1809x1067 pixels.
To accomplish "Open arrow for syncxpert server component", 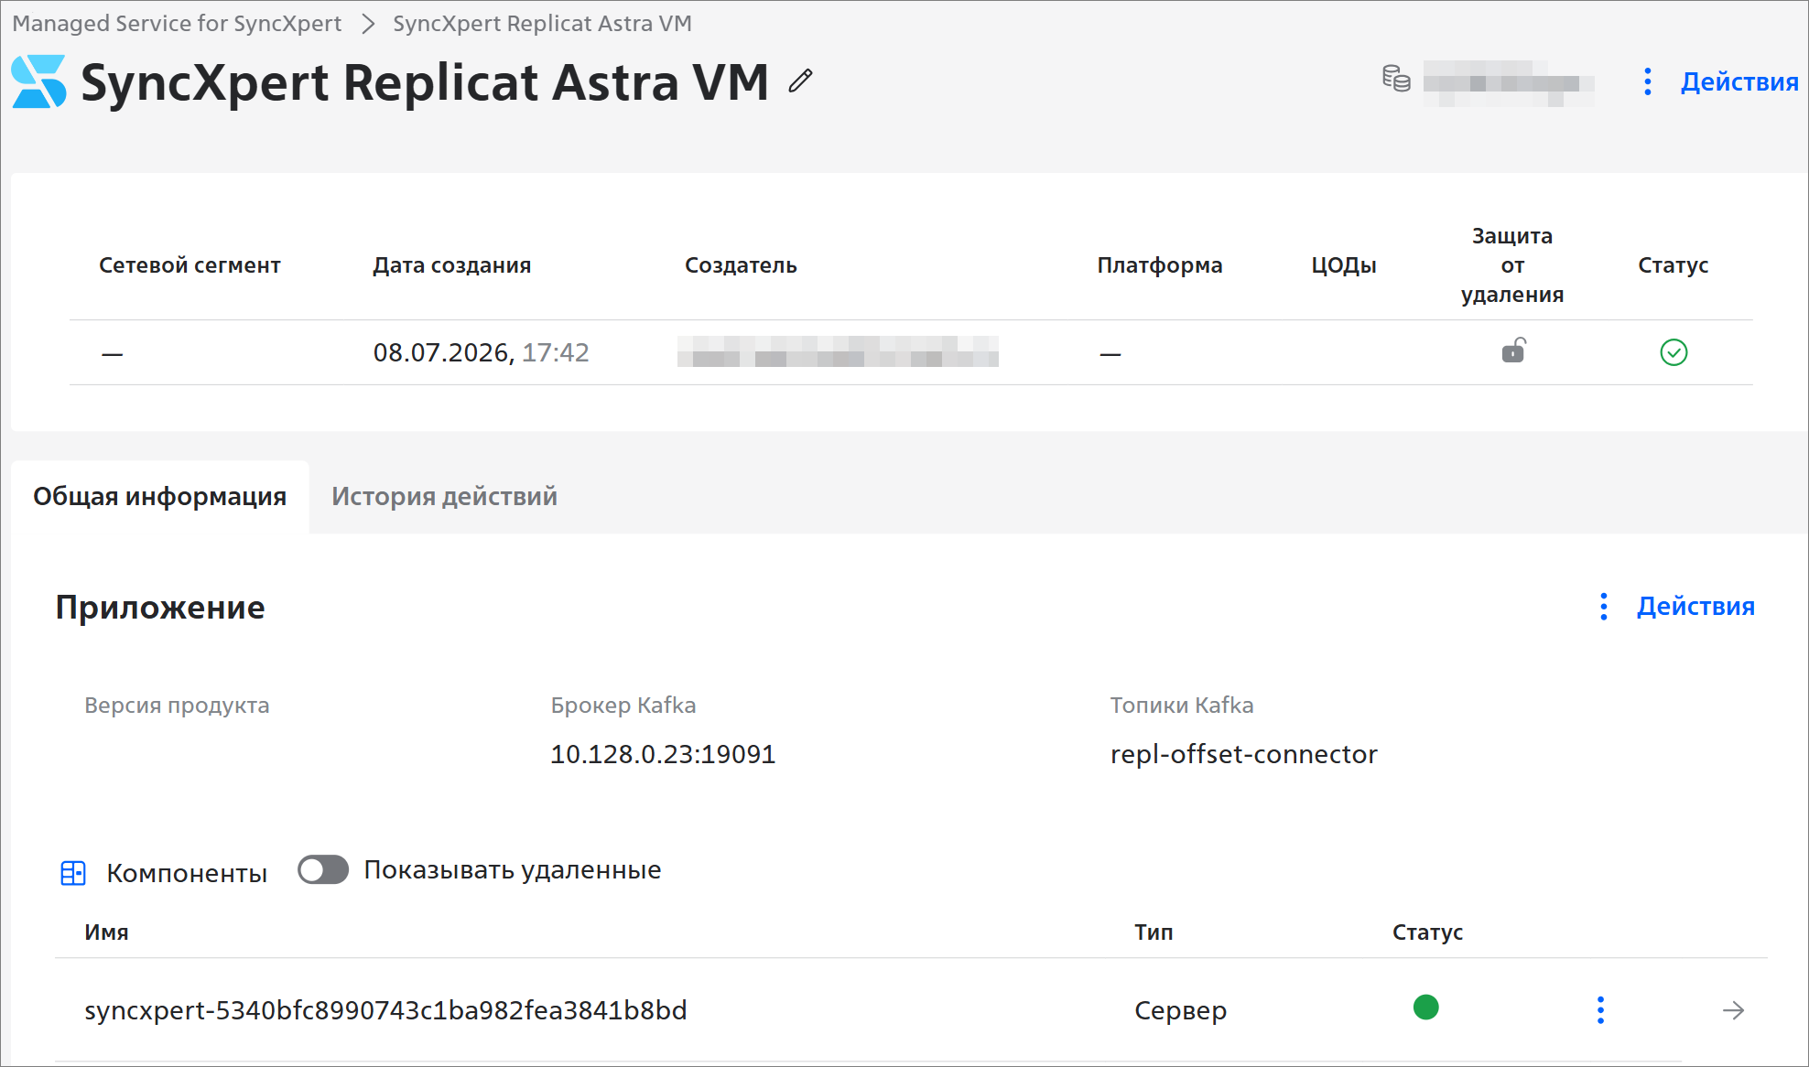I will point(1733,1010).
